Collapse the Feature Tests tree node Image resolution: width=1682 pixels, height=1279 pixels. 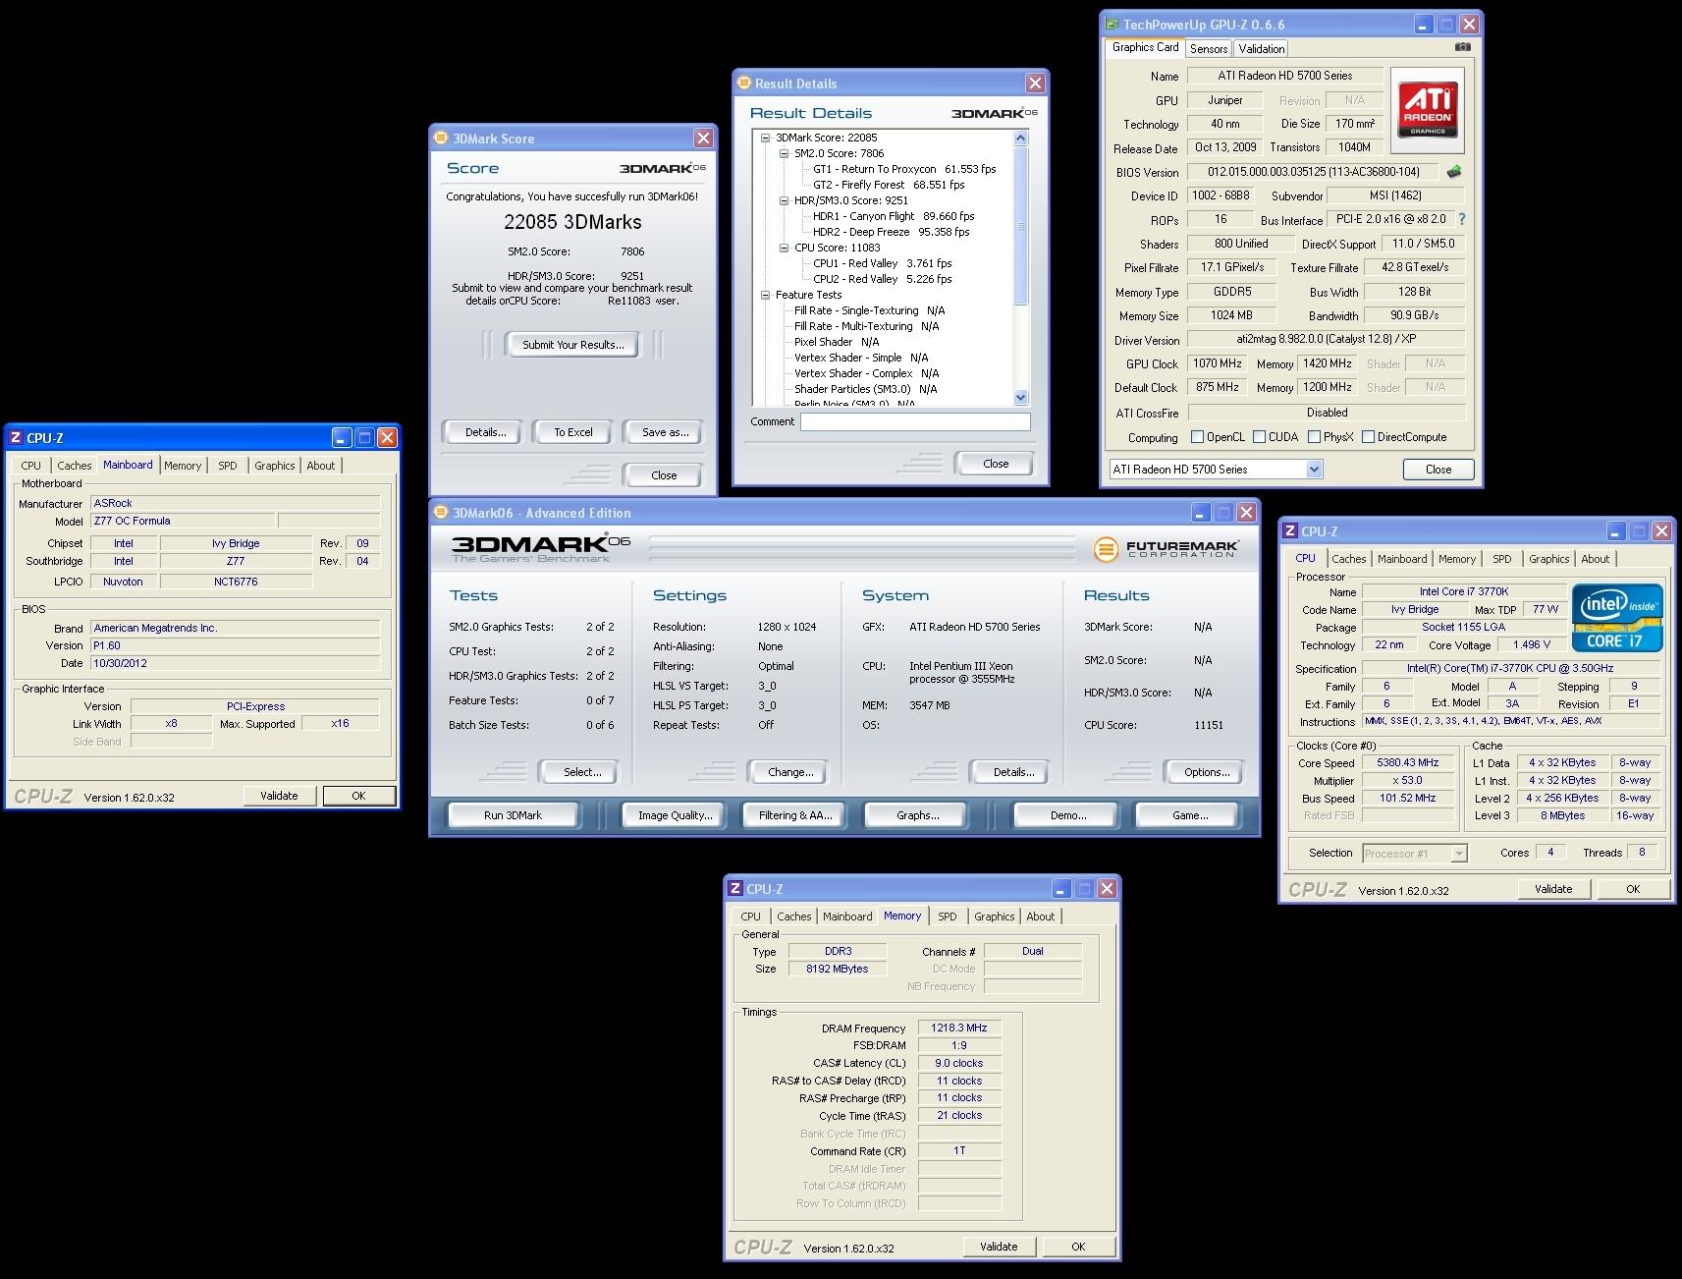[x=765, y=295]
